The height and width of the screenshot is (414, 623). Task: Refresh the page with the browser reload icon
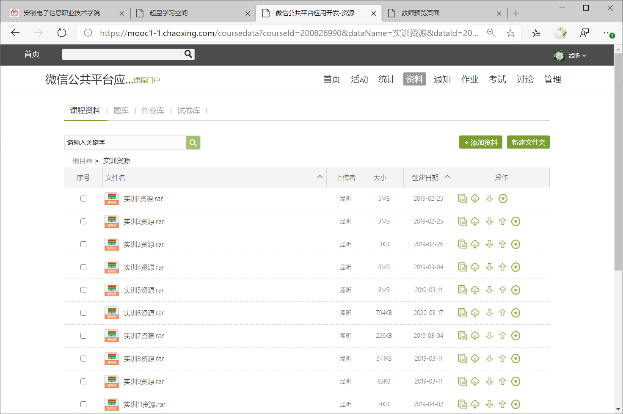62,33
